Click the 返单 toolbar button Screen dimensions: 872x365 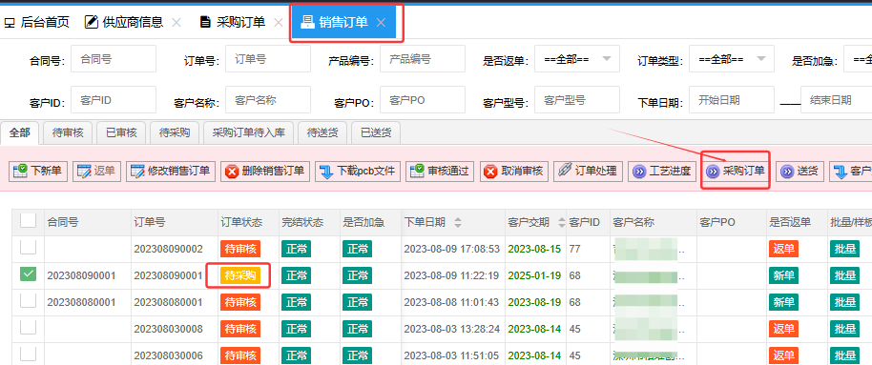coord(96,172)
